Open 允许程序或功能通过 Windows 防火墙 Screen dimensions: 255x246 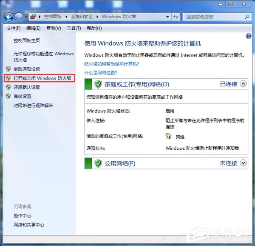pyautogui.click(x=44, y=57)
